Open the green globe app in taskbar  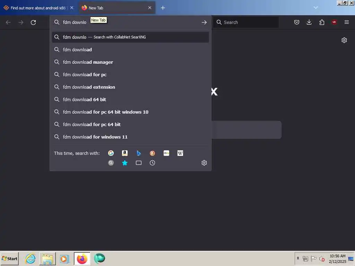99,258
